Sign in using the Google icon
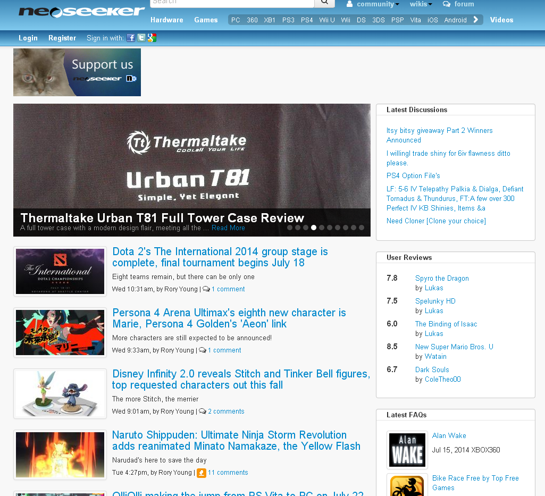 click(x=152, y=38)
